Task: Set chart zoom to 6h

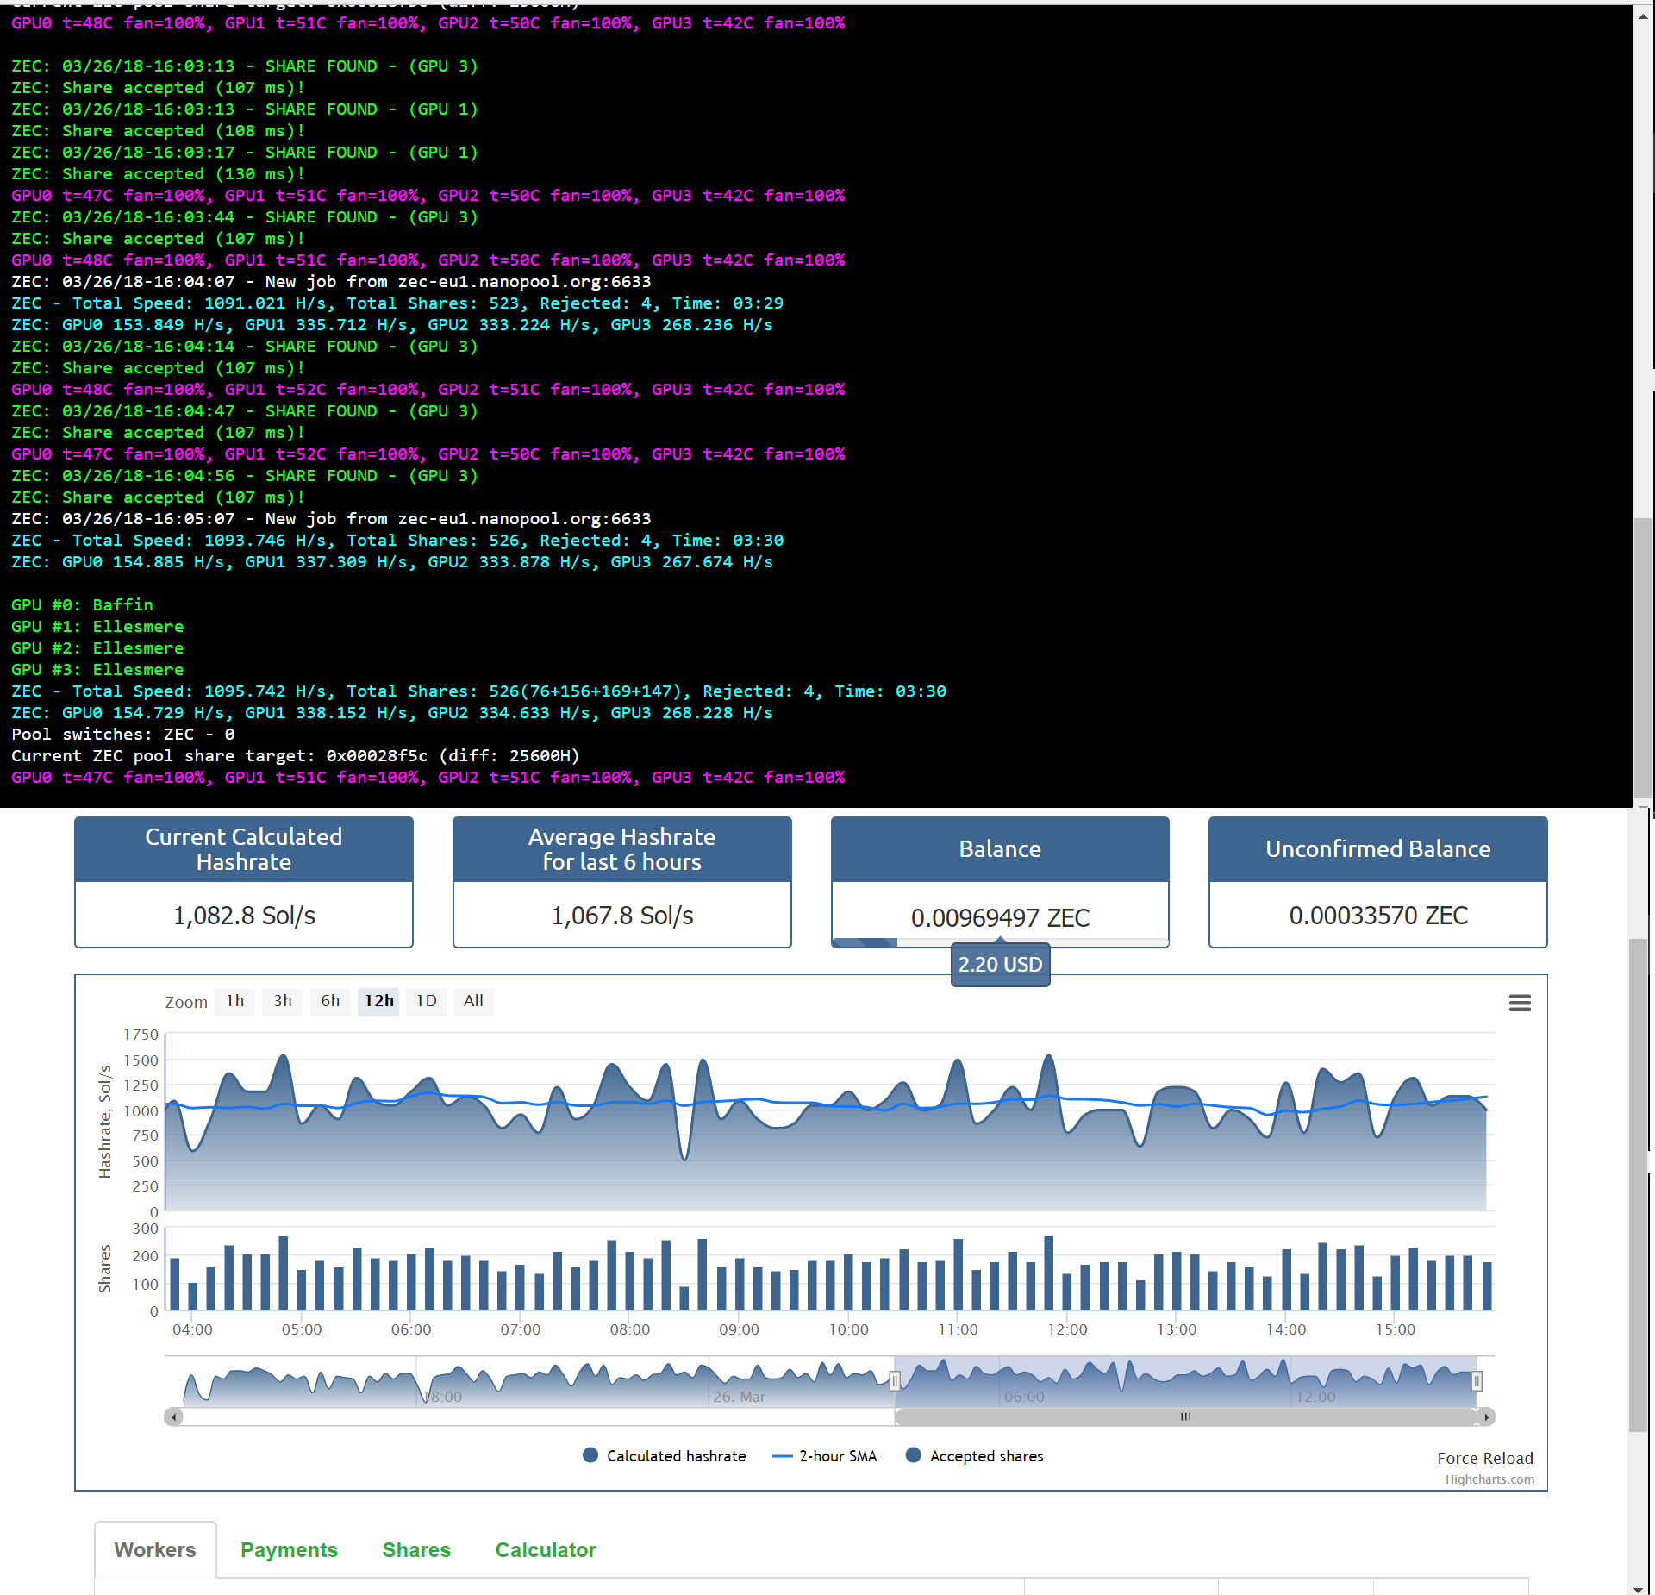Action: point(330,1001)
